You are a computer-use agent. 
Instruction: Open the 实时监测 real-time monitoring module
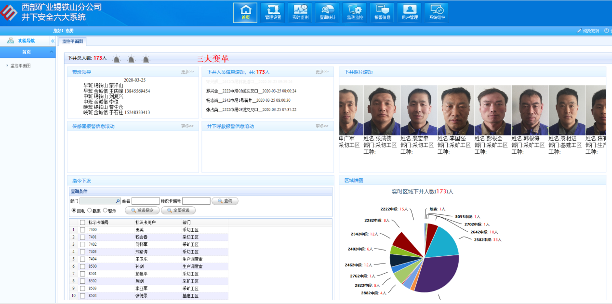[300, 13]
